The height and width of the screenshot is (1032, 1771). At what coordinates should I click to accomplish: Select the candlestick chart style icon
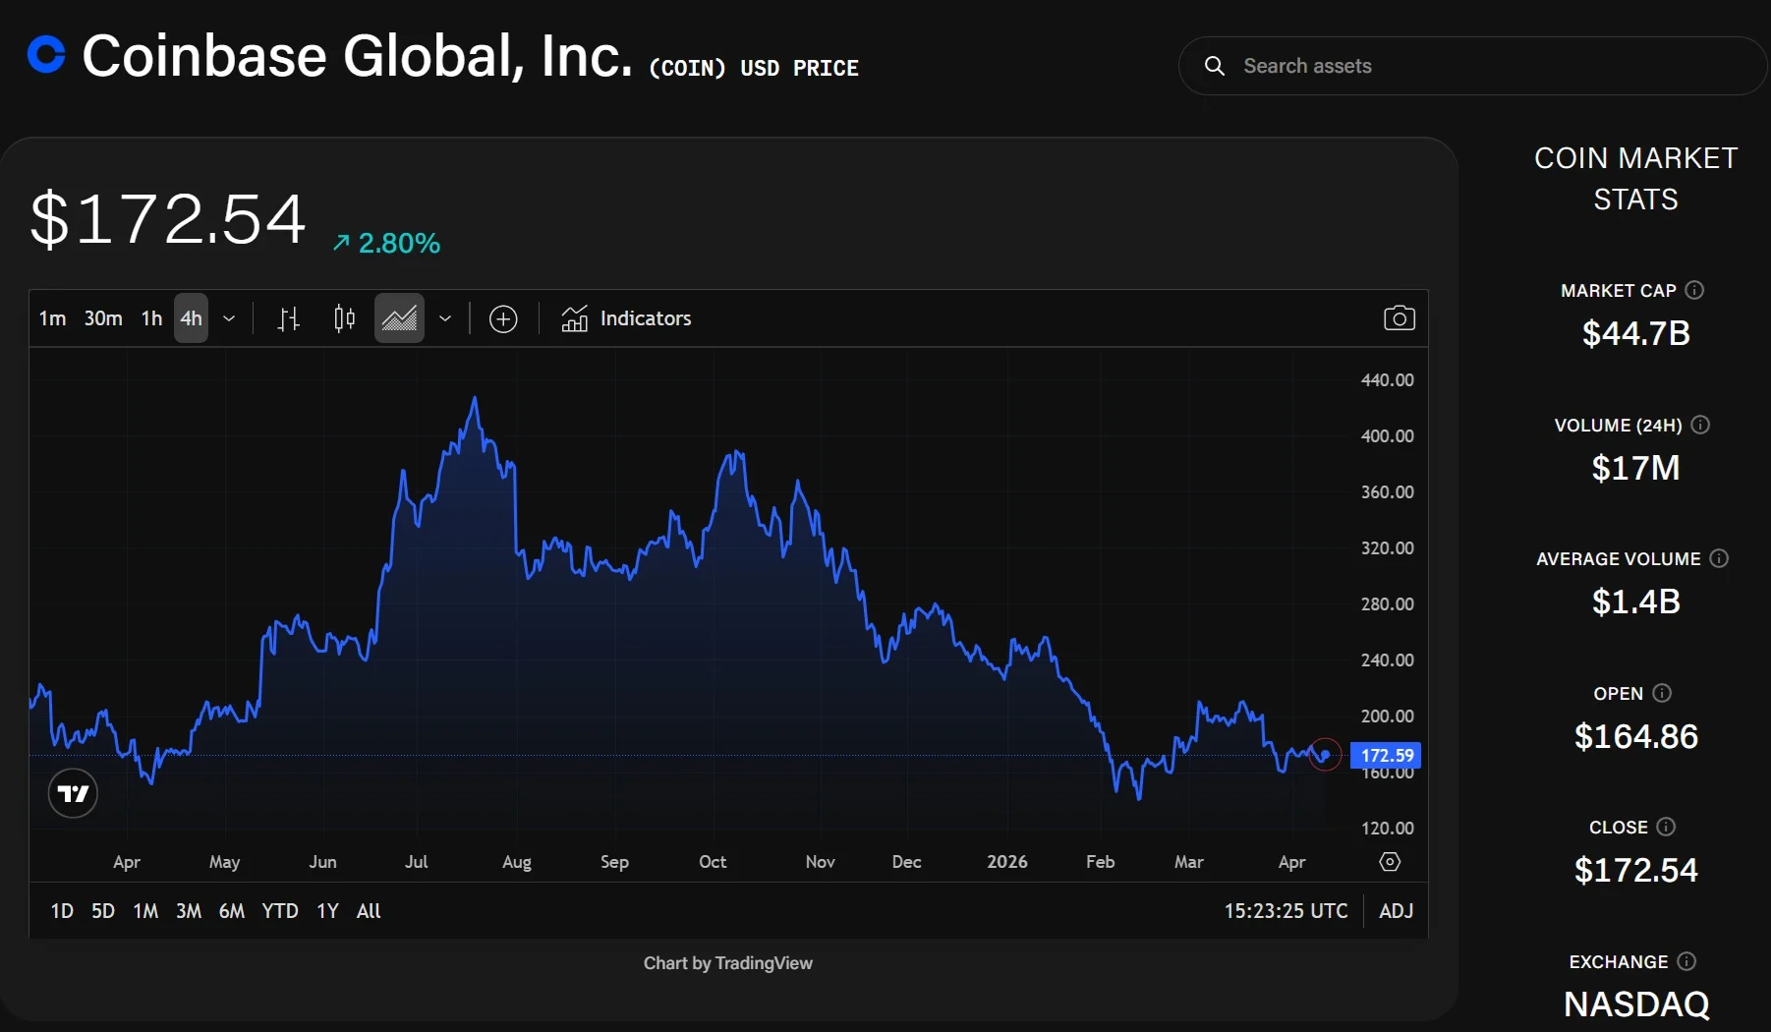(344, 318)
